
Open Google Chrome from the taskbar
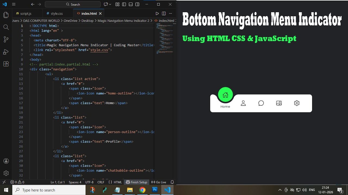[142, 190]
